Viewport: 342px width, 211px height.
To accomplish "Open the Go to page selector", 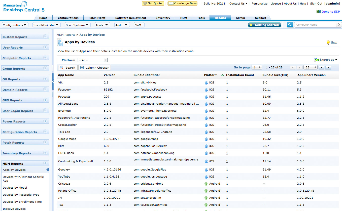I will point(257,67).
